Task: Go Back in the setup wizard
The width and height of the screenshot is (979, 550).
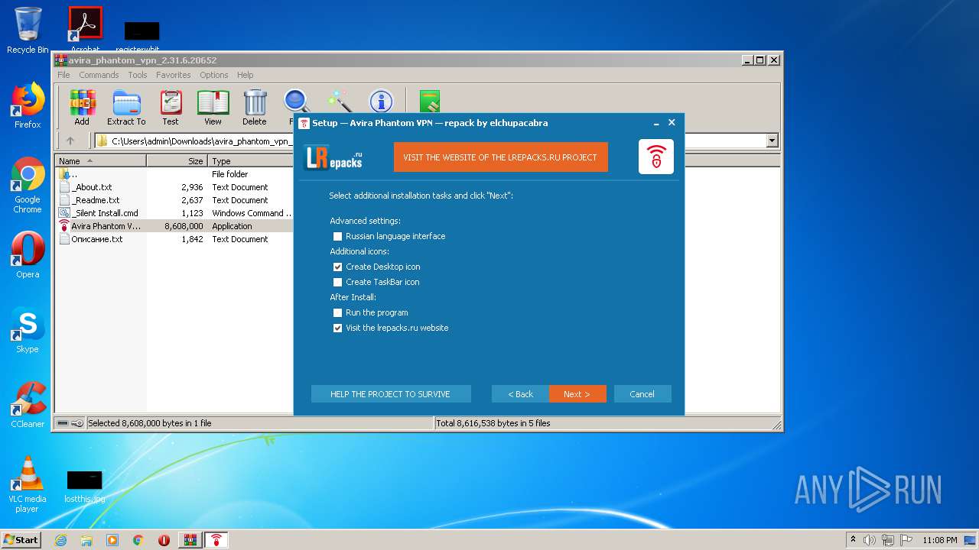Action: [520, 394]
